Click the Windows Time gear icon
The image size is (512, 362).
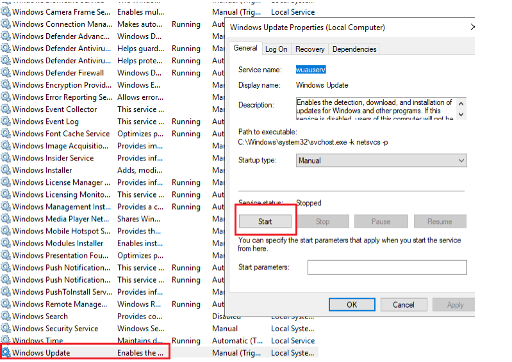click(6, 340)
